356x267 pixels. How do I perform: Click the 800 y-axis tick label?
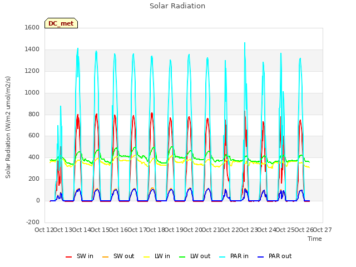(x=34, y=115)
